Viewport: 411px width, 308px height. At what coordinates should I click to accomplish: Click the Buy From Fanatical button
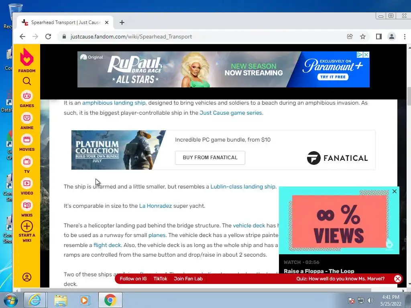click(210, 158)
